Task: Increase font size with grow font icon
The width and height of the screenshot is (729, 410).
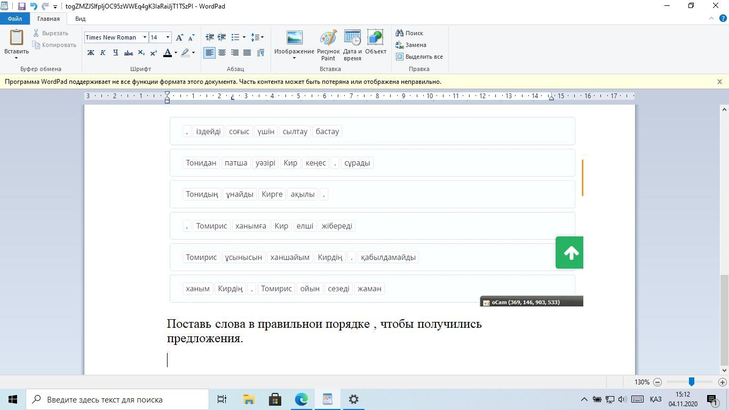Action: coord(180,37)
